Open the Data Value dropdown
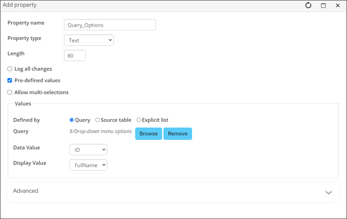The width and height of the screenshot is (347, 219). coord(88,150)
